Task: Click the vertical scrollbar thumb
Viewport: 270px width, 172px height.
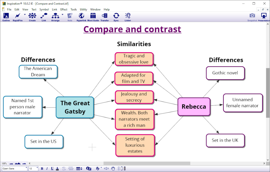Action: (268, 93)
